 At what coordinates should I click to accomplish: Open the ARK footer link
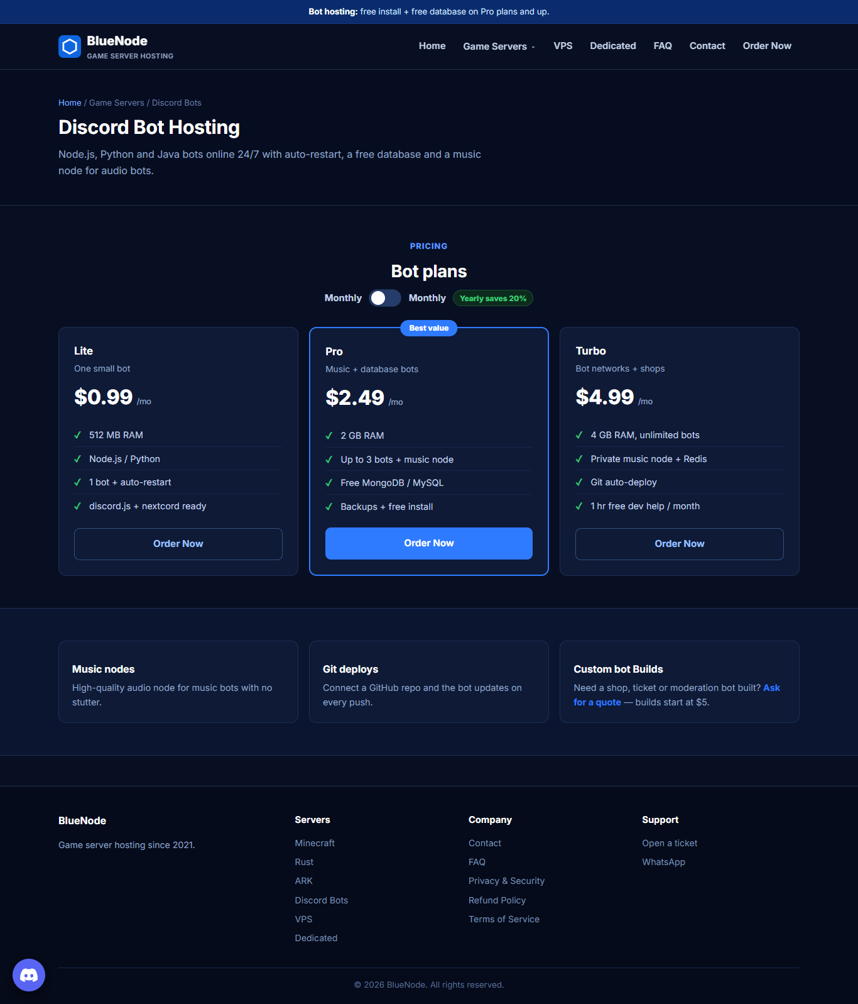(303, 881)
